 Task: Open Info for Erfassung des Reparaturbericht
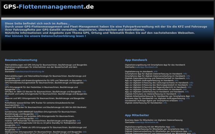(x=189, y=87)
